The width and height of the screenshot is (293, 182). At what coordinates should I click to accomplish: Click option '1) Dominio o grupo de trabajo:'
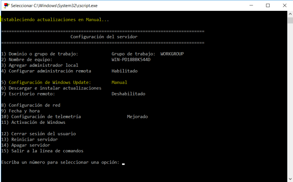click(39, 54)
